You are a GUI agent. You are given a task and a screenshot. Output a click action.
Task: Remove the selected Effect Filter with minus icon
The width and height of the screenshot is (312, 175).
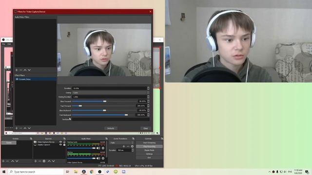(x=20, y=128)
